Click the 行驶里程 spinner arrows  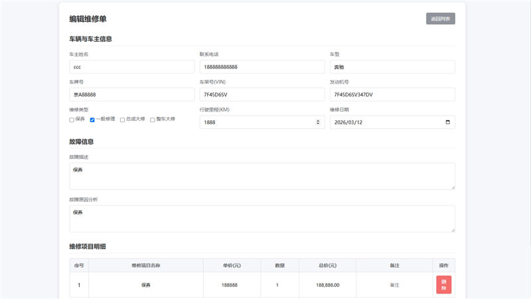pos(318,122)
